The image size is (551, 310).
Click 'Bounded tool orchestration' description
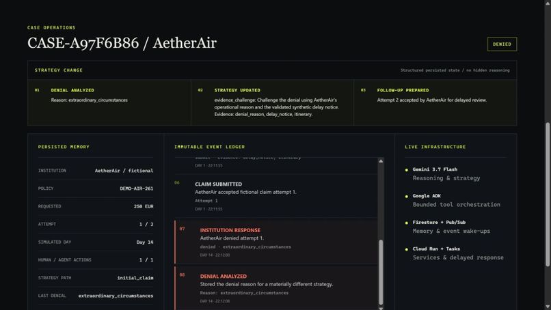click(456, 204)
